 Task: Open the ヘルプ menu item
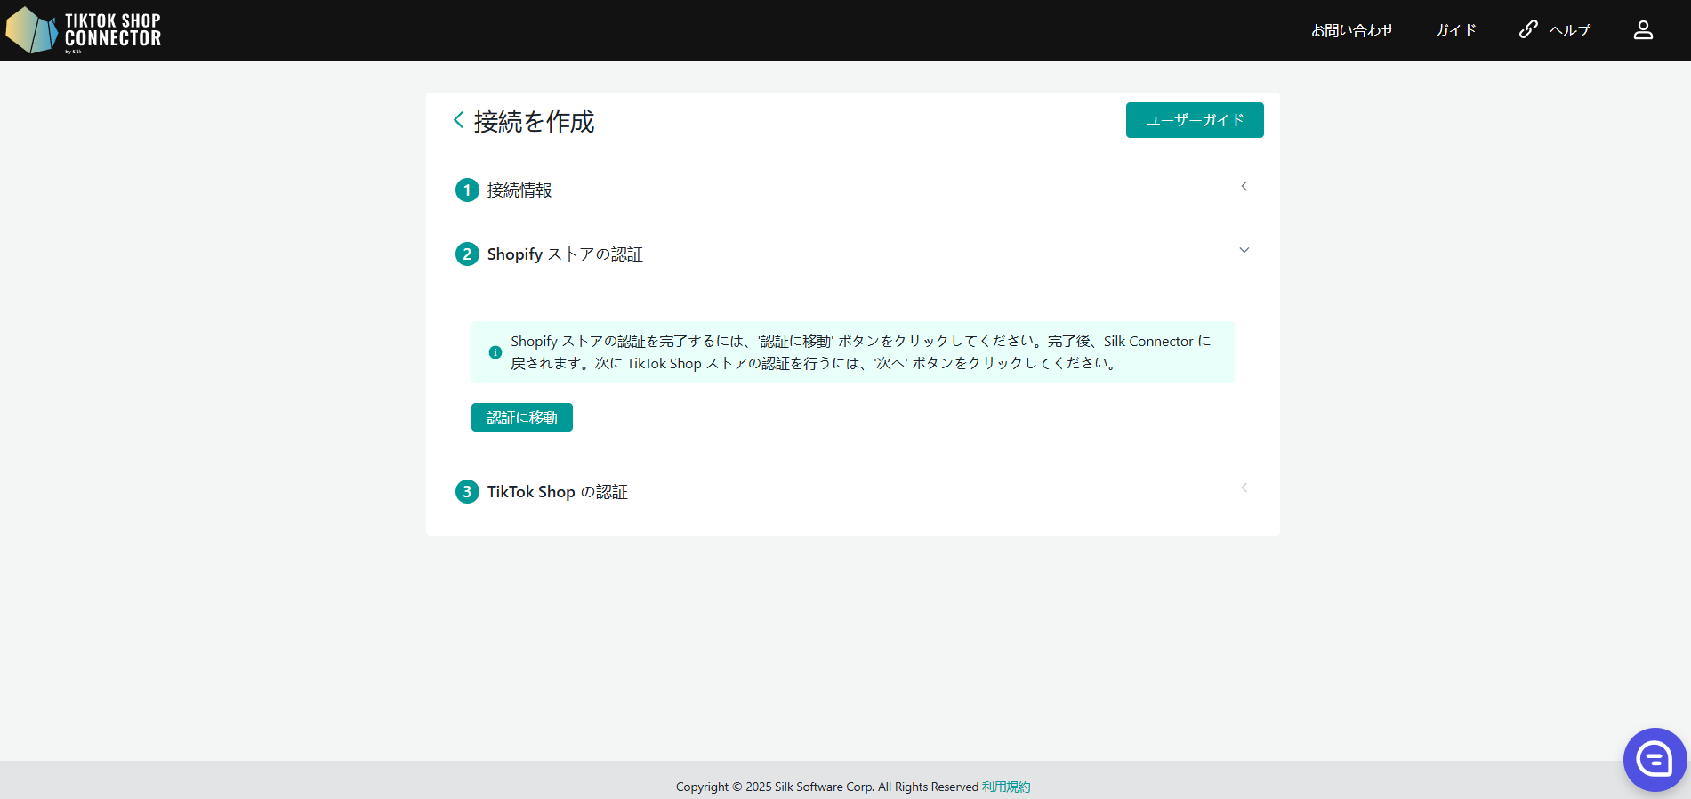(x=1570, y=30)
